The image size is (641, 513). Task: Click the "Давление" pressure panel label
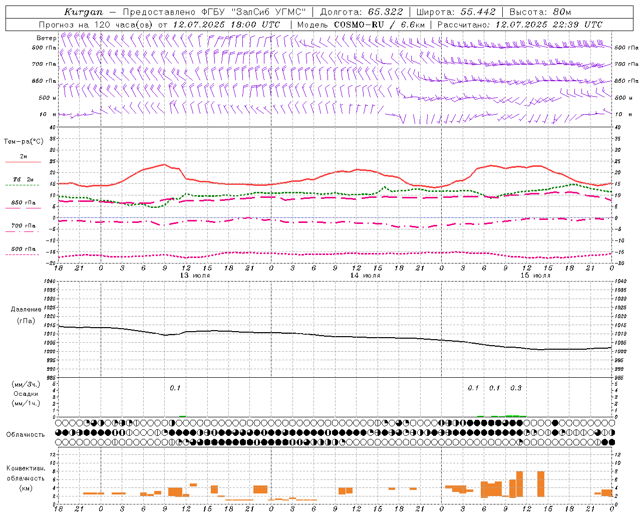[x=25, y=310]
